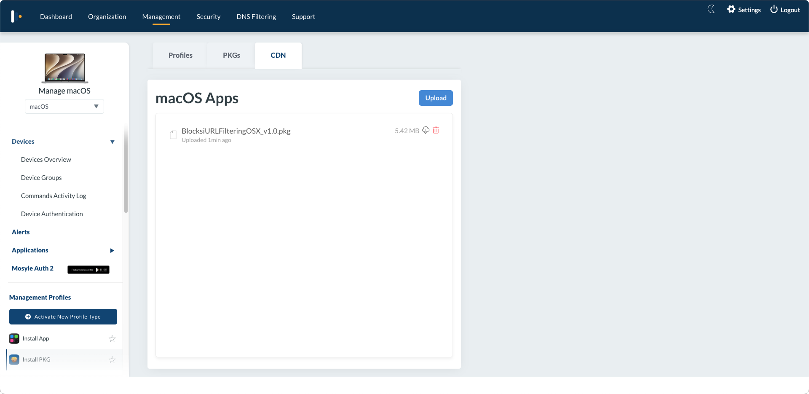Click the Upload button
The width and height of the screenshot is (809, 394).
point(436,98)
